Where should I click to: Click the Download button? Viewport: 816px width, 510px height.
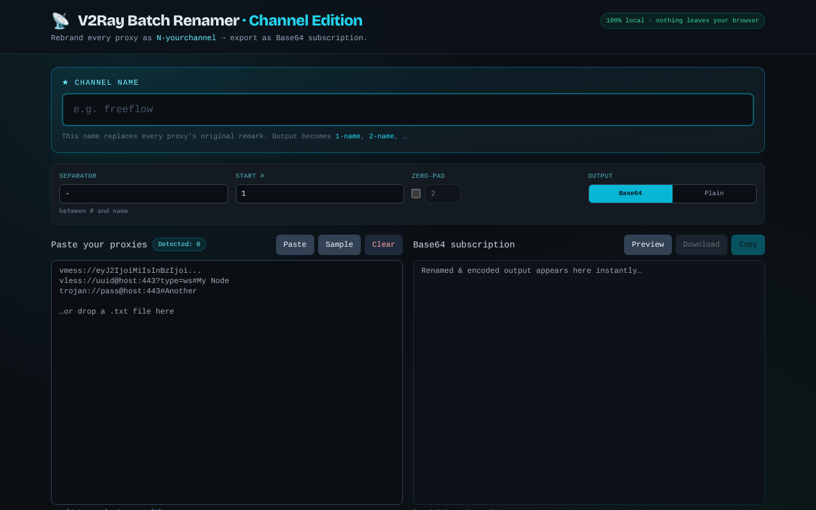point(701,245)
